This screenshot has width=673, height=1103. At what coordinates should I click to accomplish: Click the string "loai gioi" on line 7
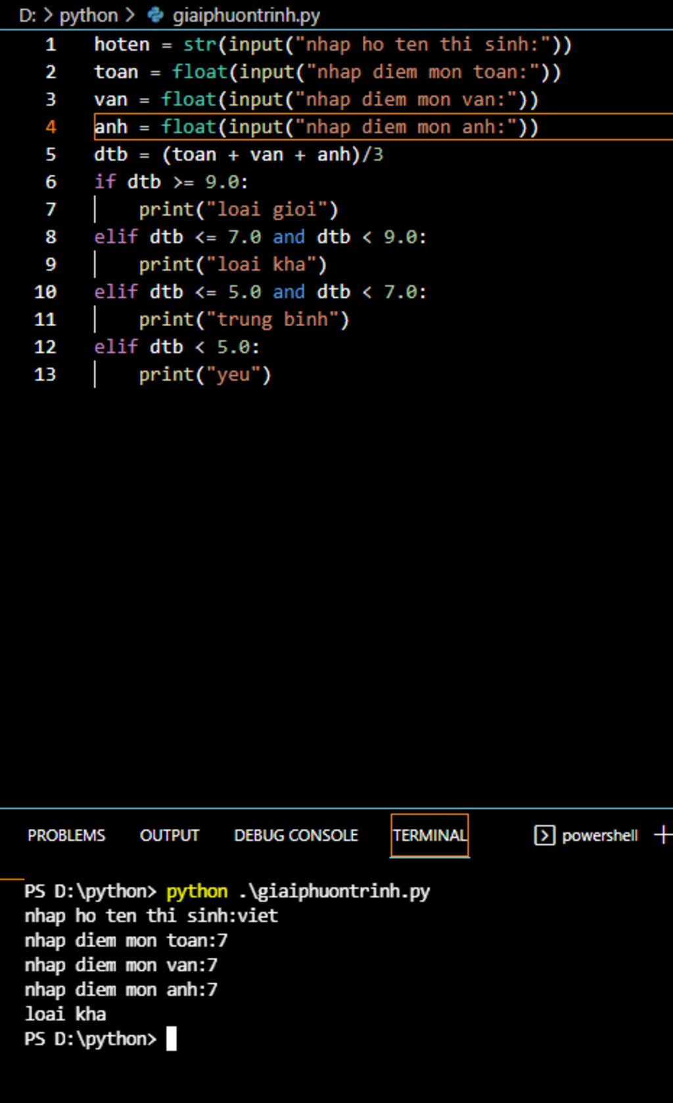click(x=266, y=209)
